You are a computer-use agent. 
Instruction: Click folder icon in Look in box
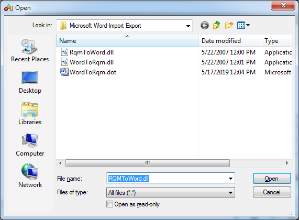pos(63,26)
